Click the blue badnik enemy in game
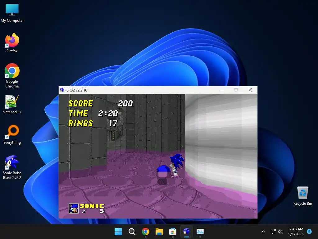The height and width of the screenshot is (239, 318). click(163, 174)
